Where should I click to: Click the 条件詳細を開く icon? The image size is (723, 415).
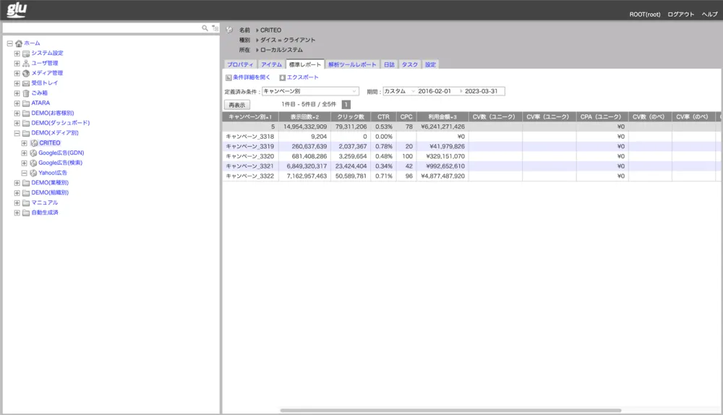(x=228, y=77)
